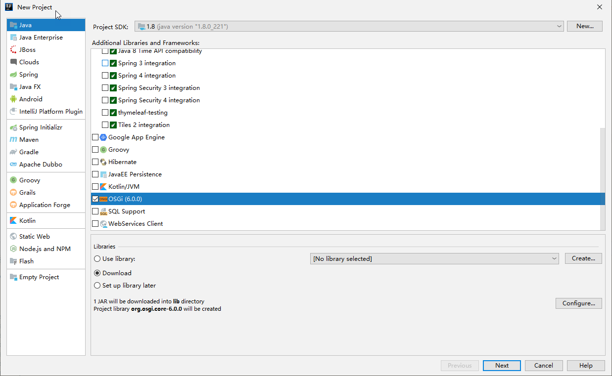
Task: Check the Hibernate framework checkbox
Action: click(x=95, y=162)
